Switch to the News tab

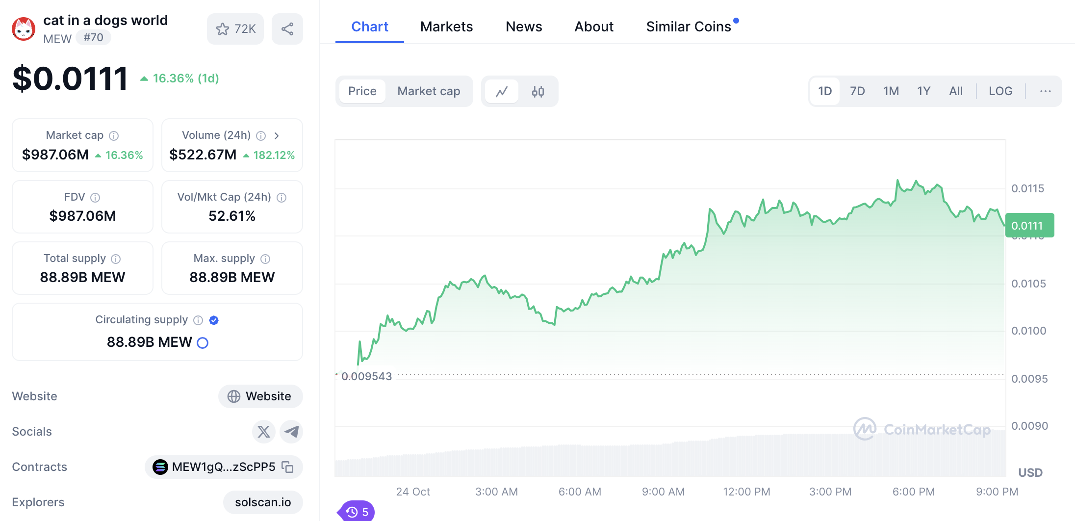coord(524,26)
